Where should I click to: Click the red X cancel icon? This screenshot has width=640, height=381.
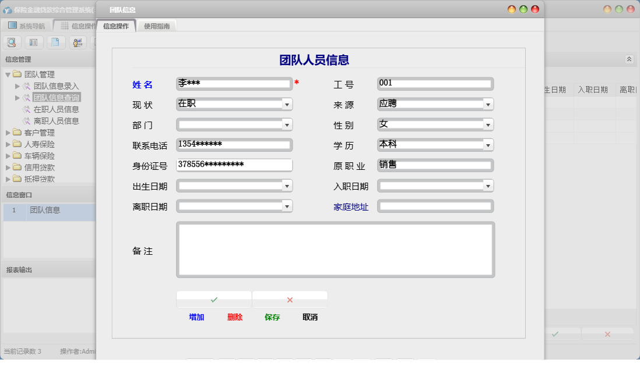290,299
